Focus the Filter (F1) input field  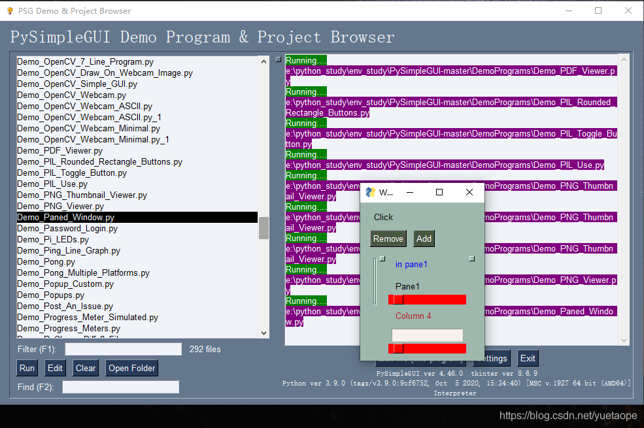[x=123, y=349]
